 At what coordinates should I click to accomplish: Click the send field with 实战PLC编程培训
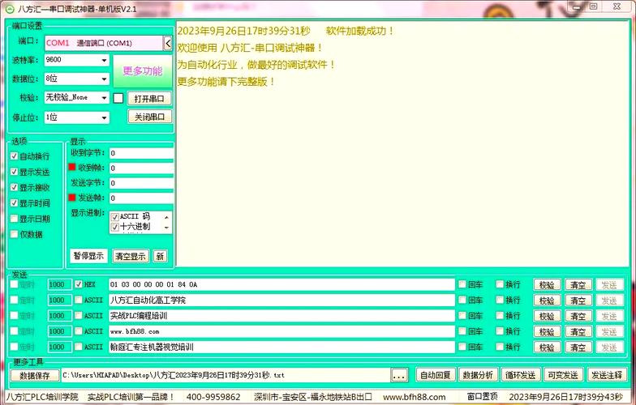click(281, 316)
